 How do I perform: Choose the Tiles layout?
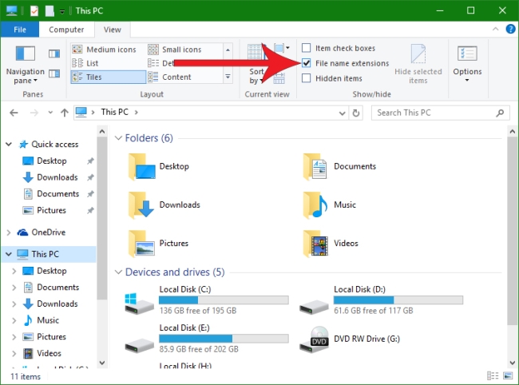pyautogui.click(x=109, y=77)
